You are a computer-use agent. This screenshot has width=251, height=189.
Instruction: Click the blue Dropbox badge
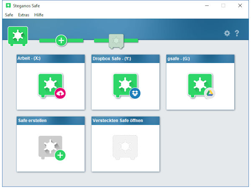[135, 93]
